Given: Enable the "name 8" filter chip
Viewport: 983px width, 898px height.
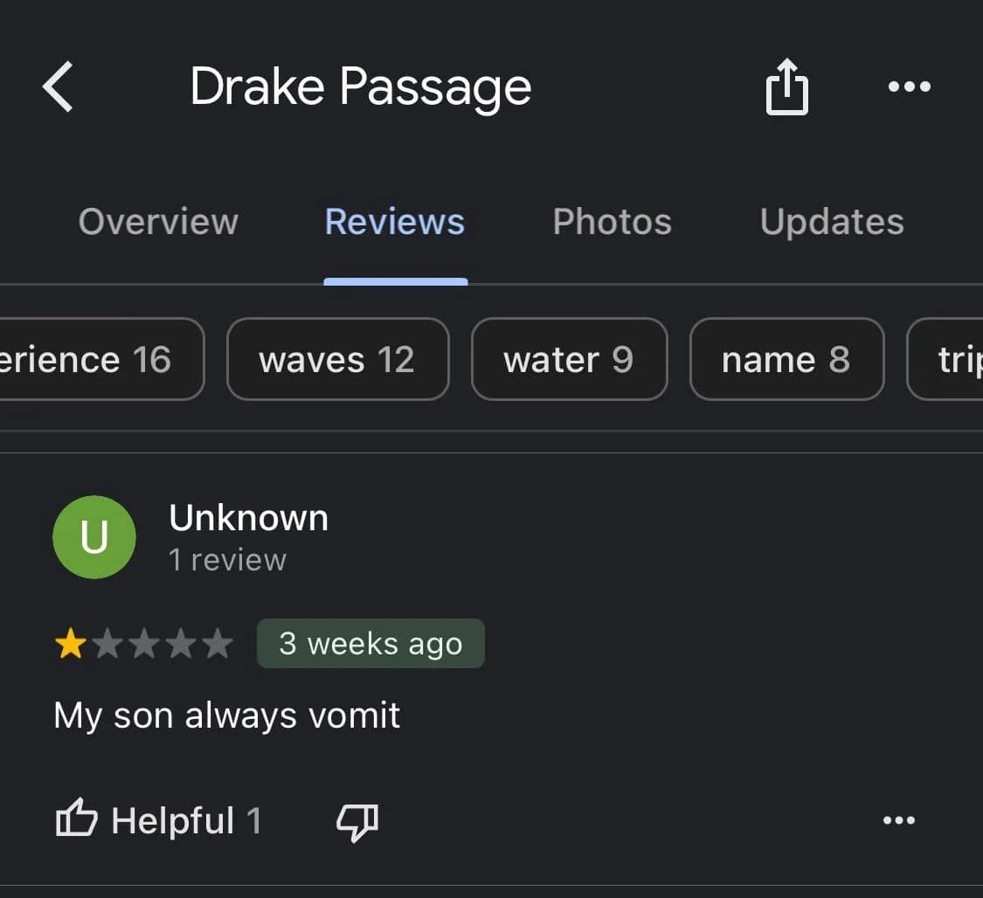Looking at the screenshot, I should point(786,359).
